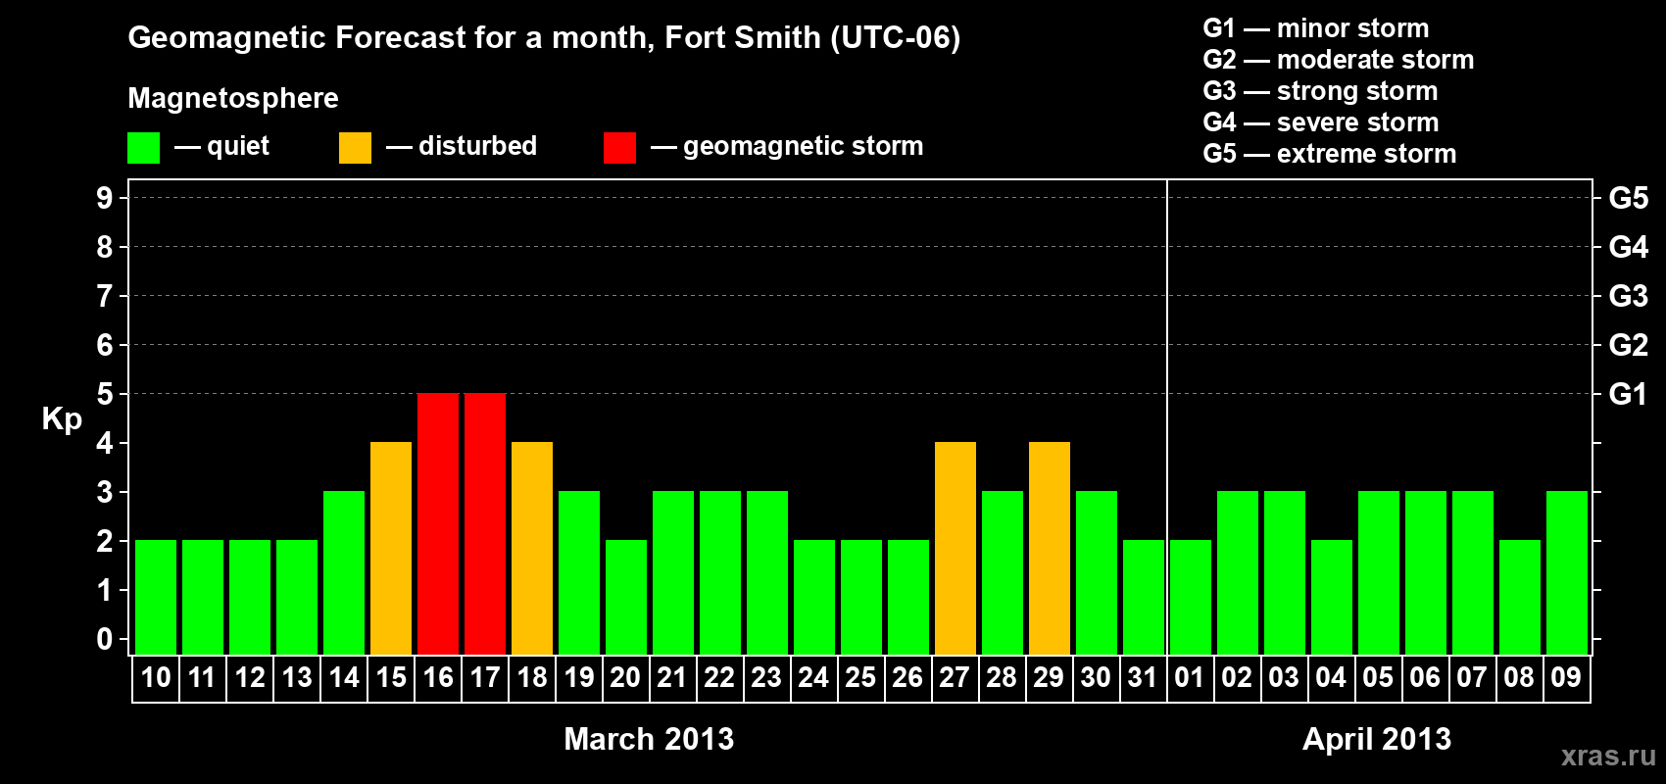The width and height of the screenshot is (1666, 784).
Task: Click the G3 right axis label
Action: (x=1629, y=296)
